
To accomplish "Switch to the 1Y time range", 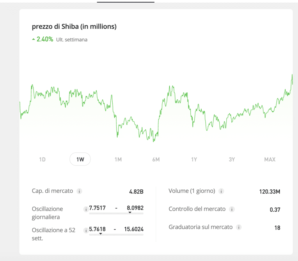I will (194, 159).
